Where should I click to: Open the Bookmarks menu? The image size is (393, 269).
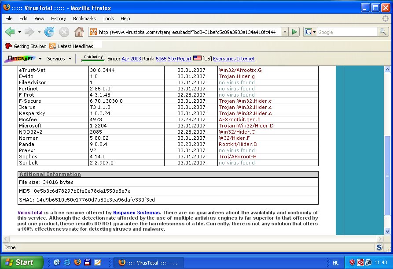pos(84,19)
